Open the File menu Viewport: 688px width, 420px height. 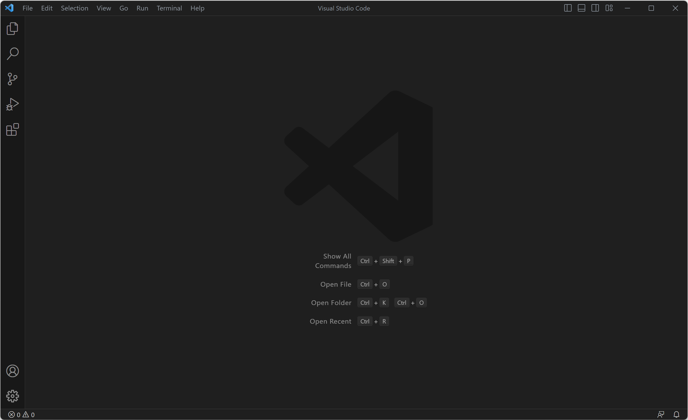(x=28, y=8)
